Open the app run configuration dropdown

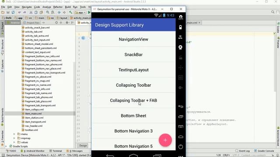pos(80,13)
